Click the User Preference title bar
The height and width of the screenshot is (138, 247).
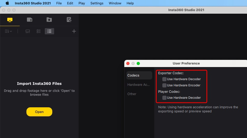pyautogui.click(x=186, y=63)
